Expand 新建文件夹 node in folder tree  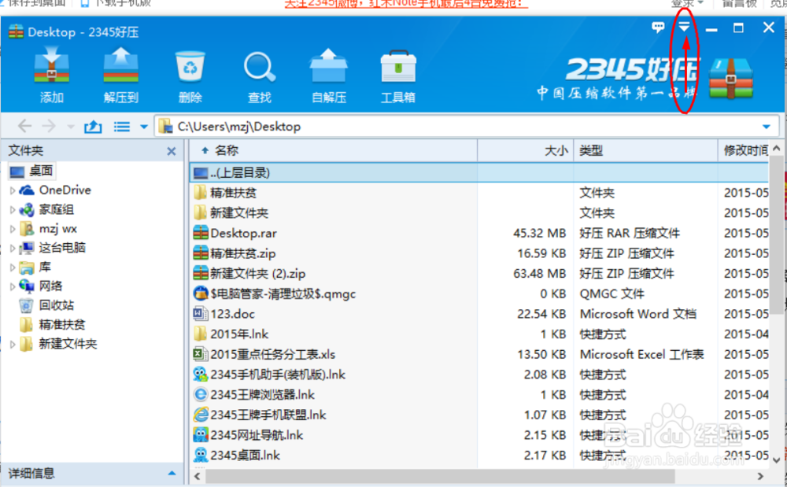pos(13,344)
